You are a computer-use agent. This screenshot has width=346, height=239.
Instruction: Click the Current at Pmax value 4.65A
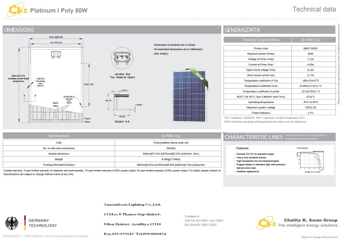pos(311,65)
